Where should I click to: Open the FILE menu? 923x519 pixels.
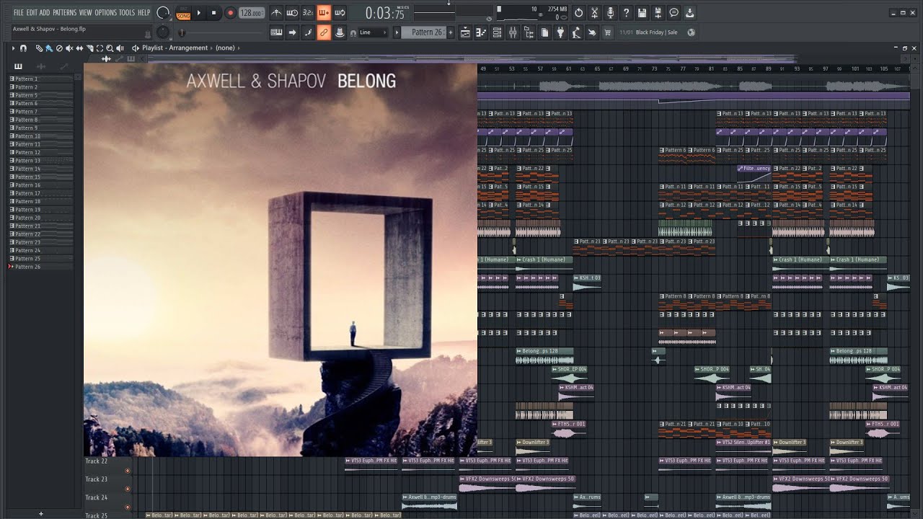[18, 13]
